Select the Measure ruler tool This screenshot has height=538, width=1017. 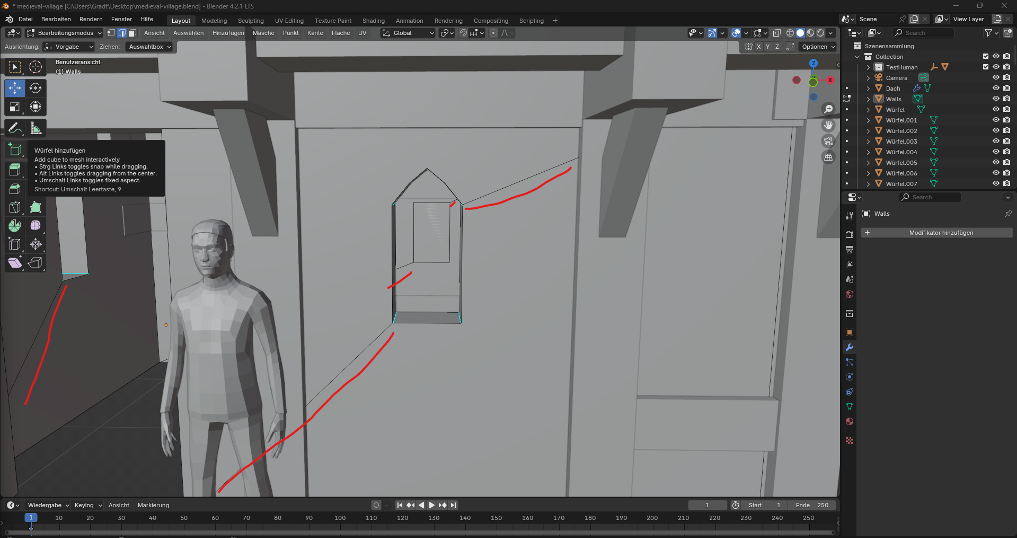pyautogui.click(x=36, y=128)
